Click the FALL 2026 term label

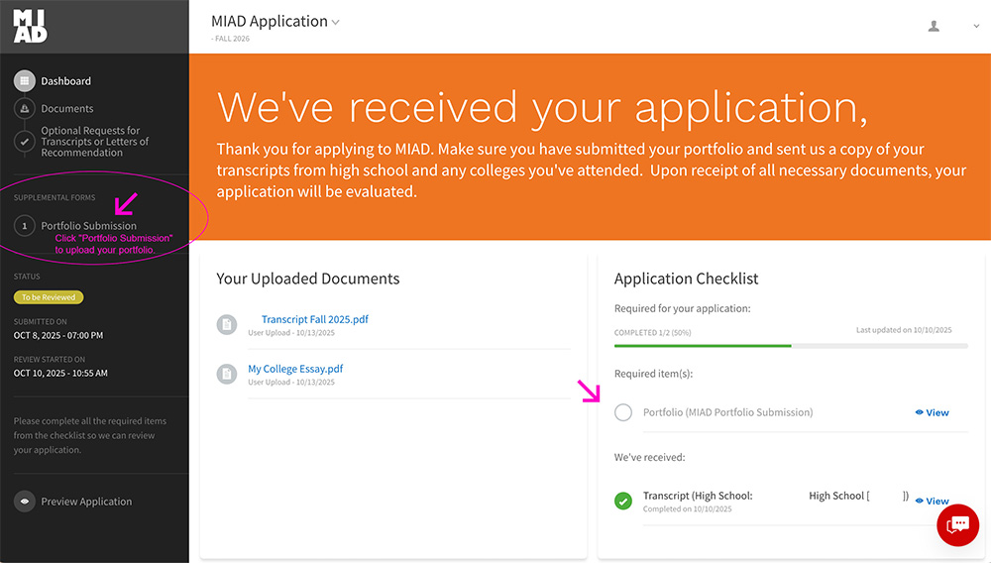(x=231, y=39)
